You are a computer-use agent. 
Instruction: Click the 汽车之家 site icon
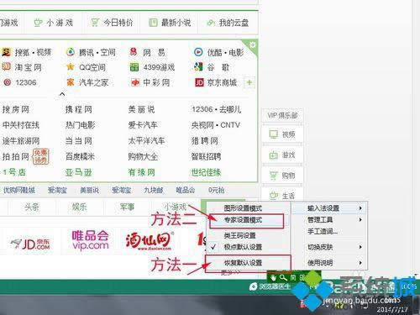pos(71,82)
